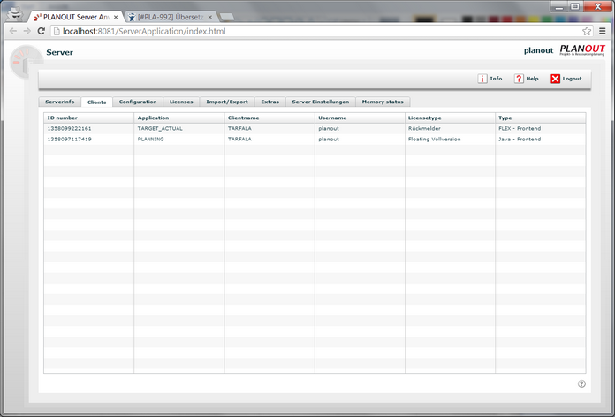Screen dimensions: 615x417
Task: Sort by Licensetype column header
Action: [451, 118]
